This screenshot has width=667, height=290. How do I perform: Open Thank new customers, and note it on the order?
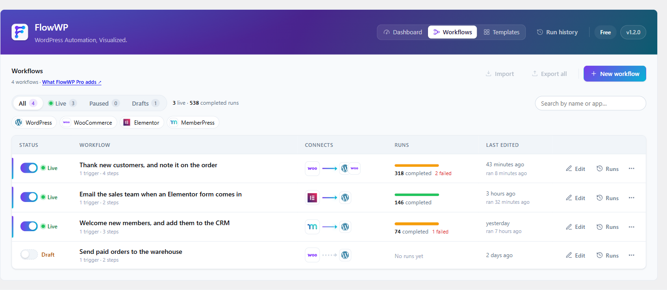coord(148,165)
